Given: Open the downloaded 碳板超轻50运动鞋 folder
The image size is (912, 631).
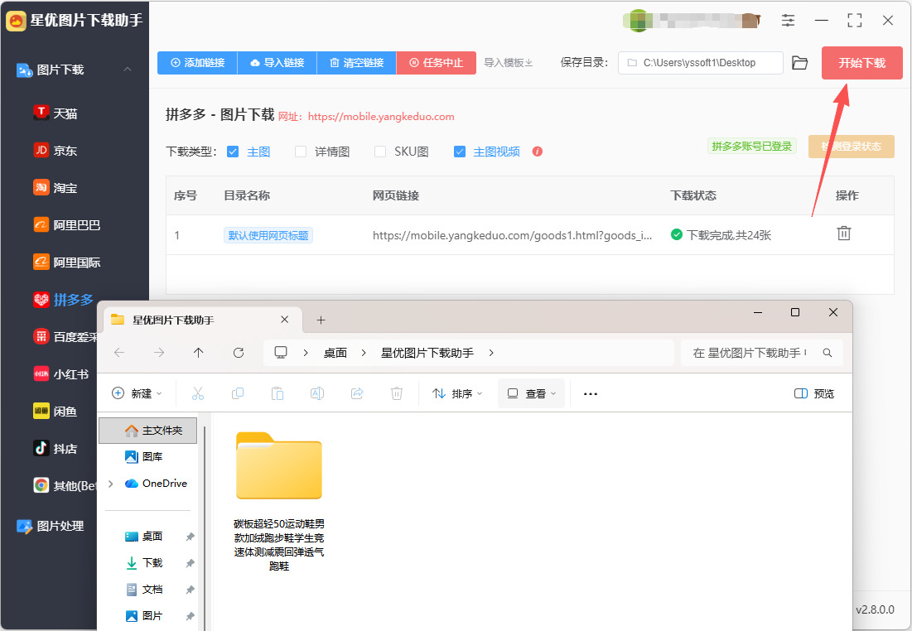Looking at the screenshot, I should click(x=279, y=501).
